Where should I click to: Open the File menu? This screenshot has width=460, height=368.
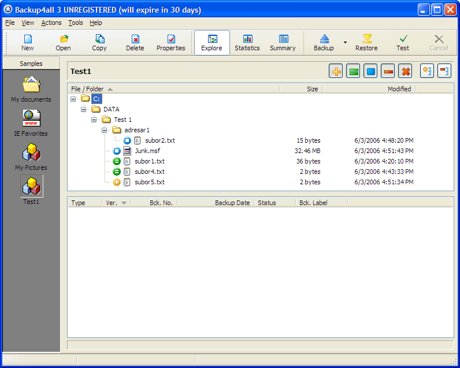(x=10, y=23)
